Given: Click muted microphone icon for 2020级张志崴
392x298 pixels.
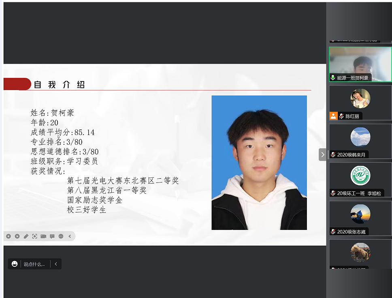Looking at the screenshot, I should pyautogui.click(x=333, y=232).
